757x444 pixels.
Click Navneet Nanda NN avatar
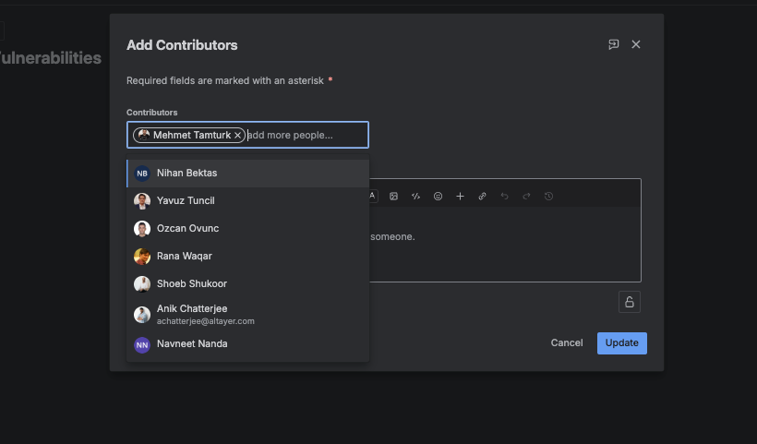pyautogui.click(x=142, y=345)
